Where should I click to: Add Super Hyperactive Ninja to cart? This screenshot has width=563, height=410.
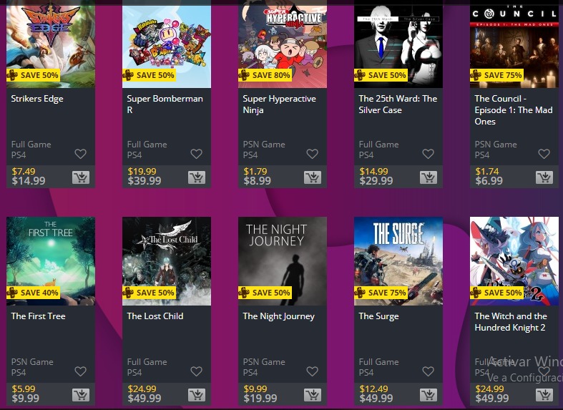click(x=313, y=177)
